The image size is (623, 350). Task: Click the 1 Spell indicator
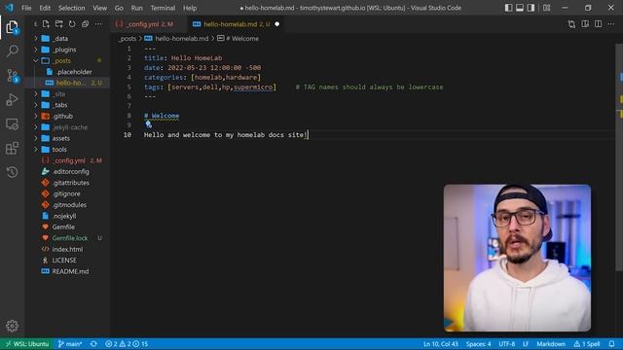tap(586, 344)
